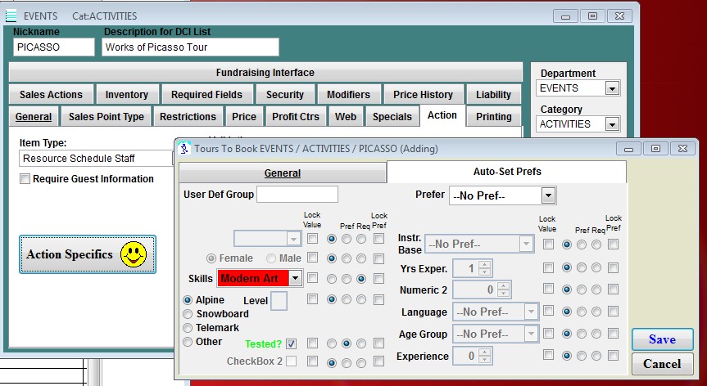Open the General tab in Tours dialog

(282, 173)
